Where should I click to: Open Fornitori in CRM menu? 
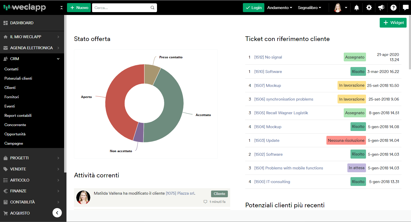[12, 97]
